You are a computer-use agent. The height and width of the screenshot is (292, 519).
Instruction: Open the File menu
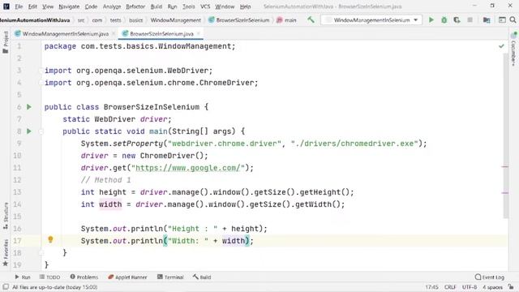(x=19, y=6)
